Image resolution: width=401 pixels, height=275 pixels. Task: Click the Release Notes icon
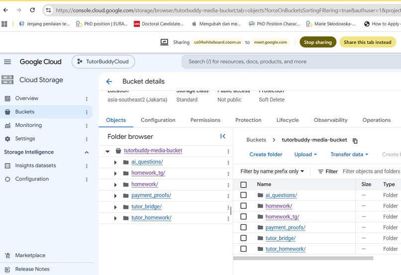point(7,270)
